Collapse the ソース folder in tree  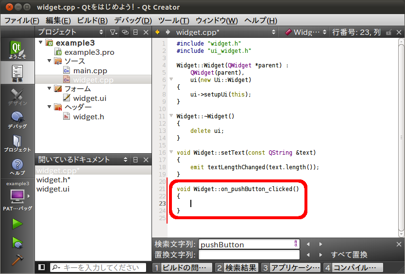[50, 61]
